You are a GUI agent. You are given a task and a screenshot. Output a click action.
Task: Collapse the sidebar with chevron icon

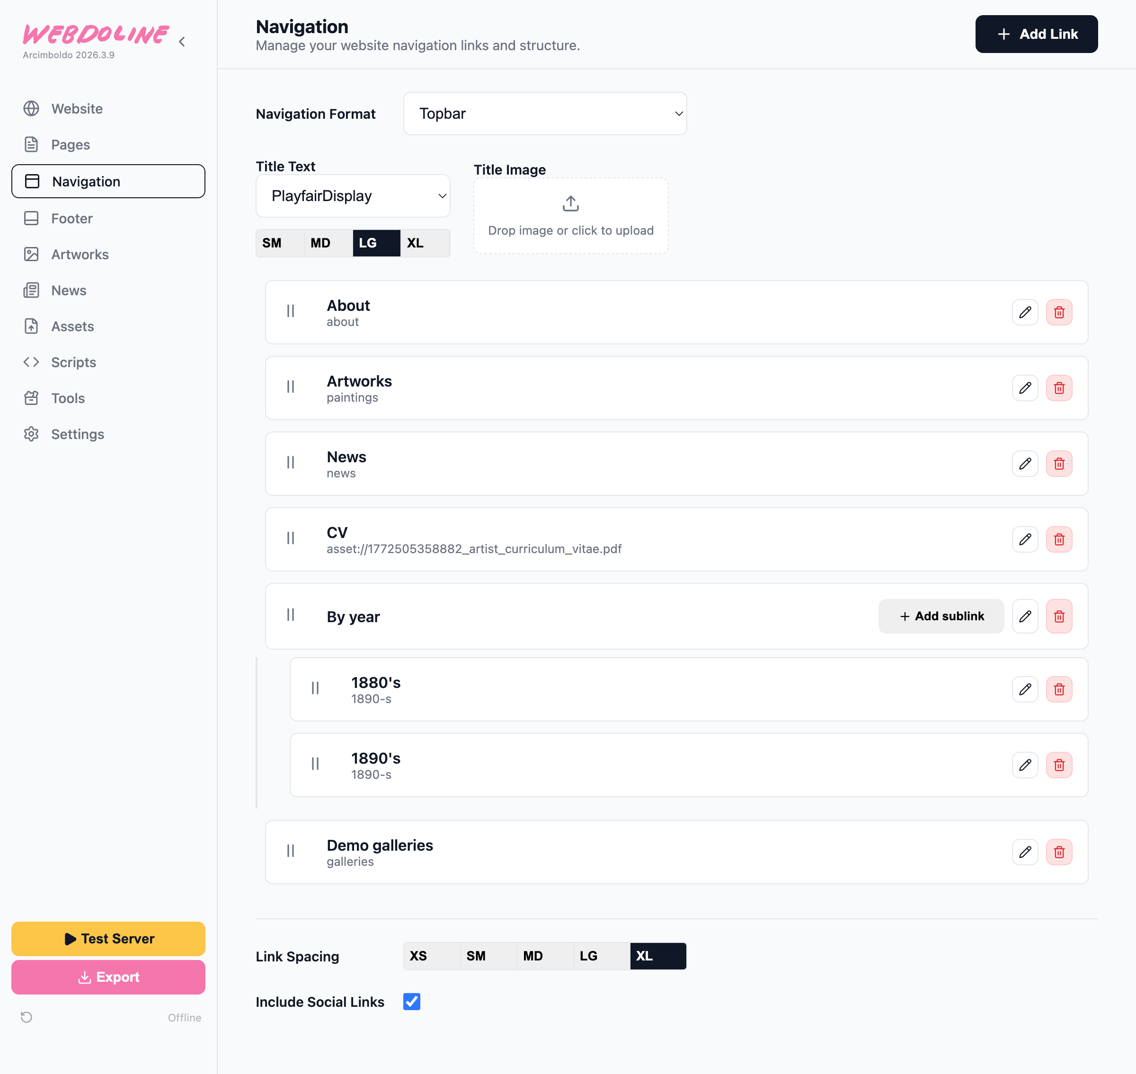click(x=182, y=41)
